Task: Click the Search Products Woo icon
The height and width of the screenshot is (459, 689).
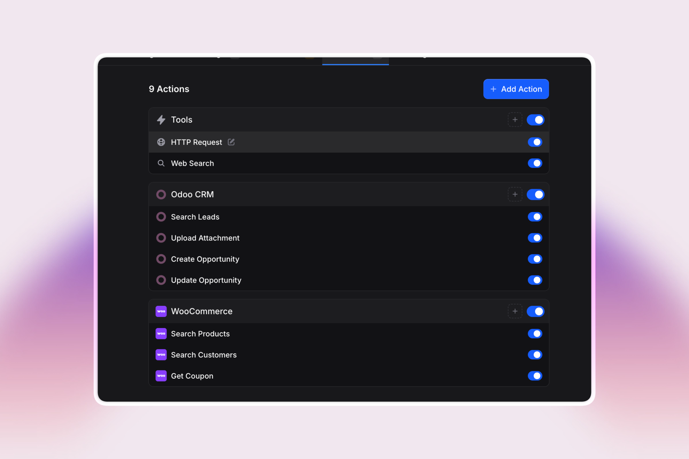Action: [x=161, y=333]
